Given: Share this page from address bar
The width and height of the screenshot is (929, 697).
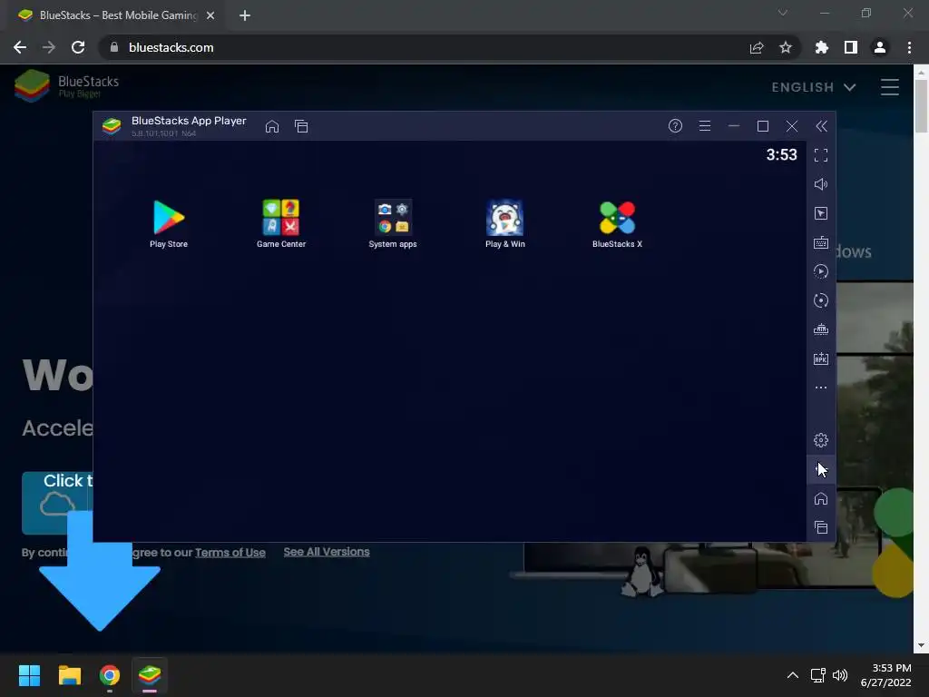Looking at the screenshot, I should (x=757, y=47).
